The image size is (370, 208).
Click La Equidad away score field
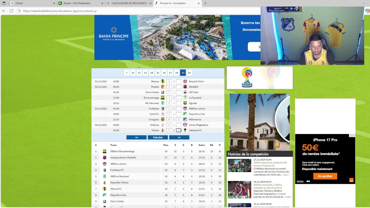point(179,98)
